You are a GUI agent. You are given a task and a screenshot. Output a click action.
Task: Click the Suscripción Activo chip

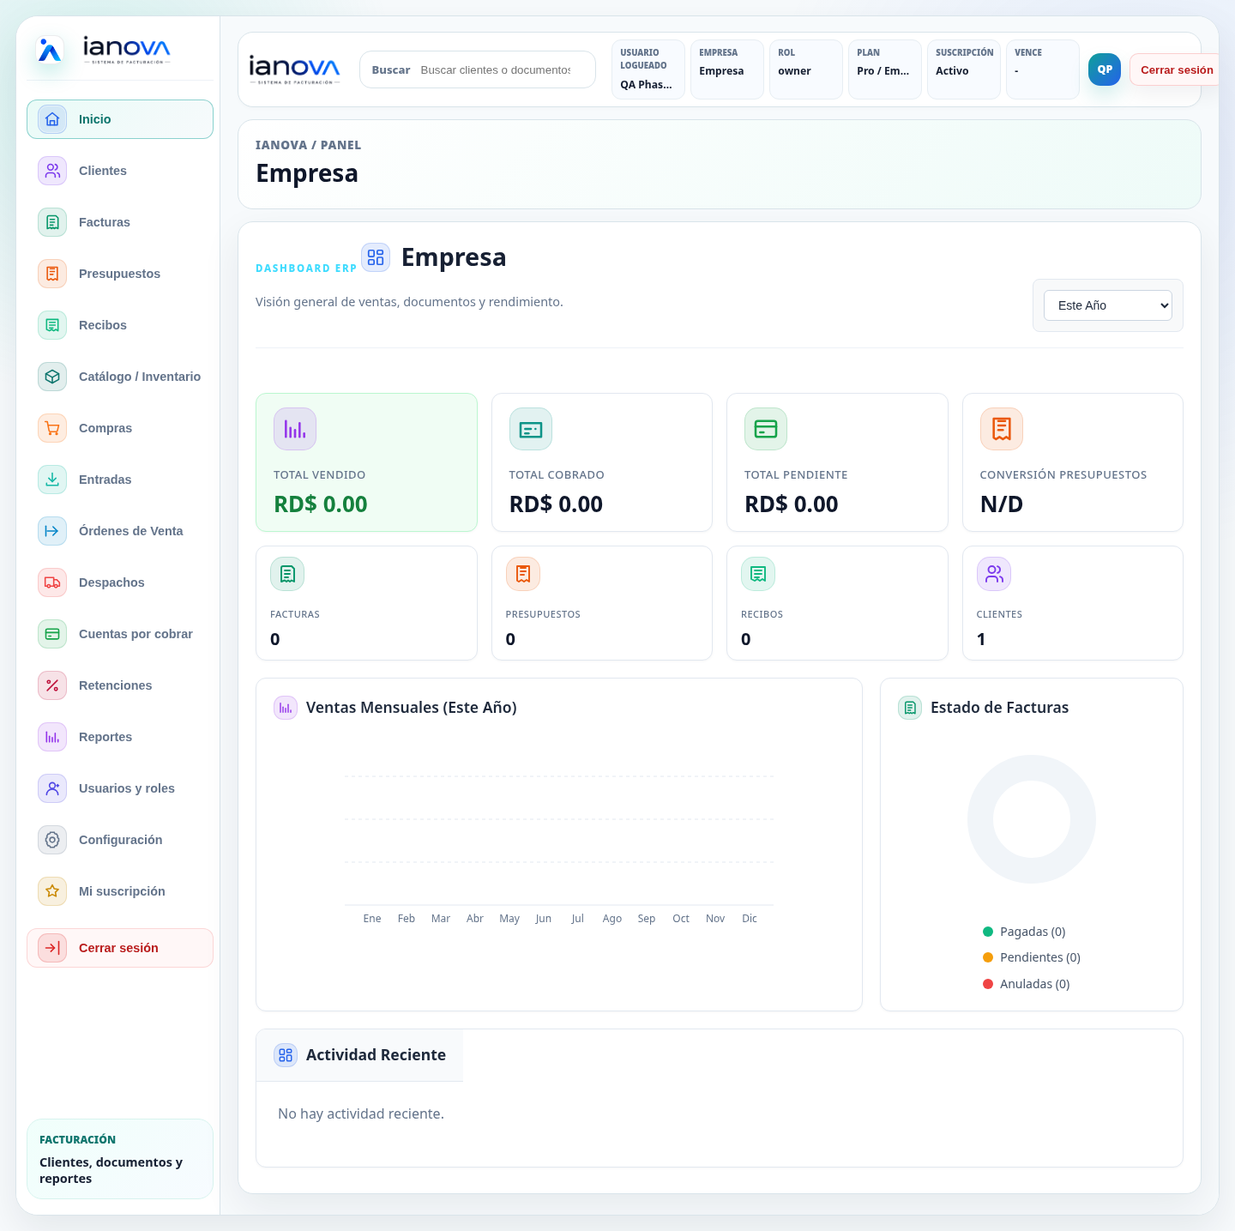(964, 69)
